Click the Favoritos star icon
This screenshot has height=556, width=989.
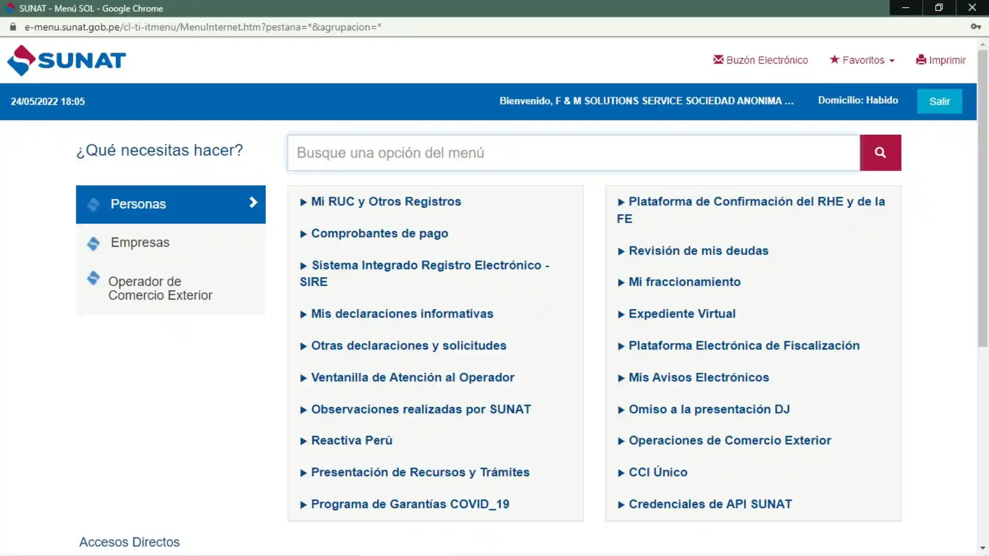pos(834,60)
